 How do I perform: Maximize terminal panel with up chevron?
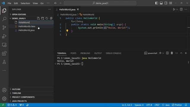coord(181,53)
